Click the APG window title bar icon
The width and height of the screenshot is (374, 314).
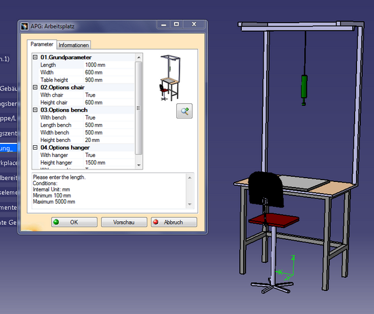tap(25, 26)
